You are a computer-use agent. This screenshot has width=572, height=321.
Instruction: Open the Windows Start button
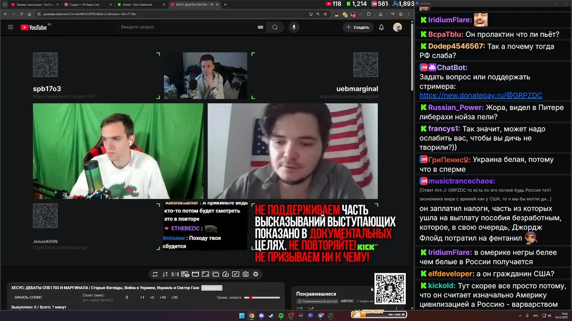242,316
